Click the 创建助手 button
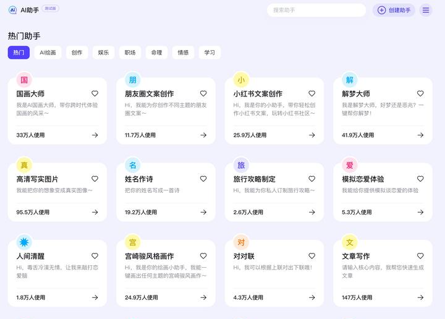 (x=394, y=10)
